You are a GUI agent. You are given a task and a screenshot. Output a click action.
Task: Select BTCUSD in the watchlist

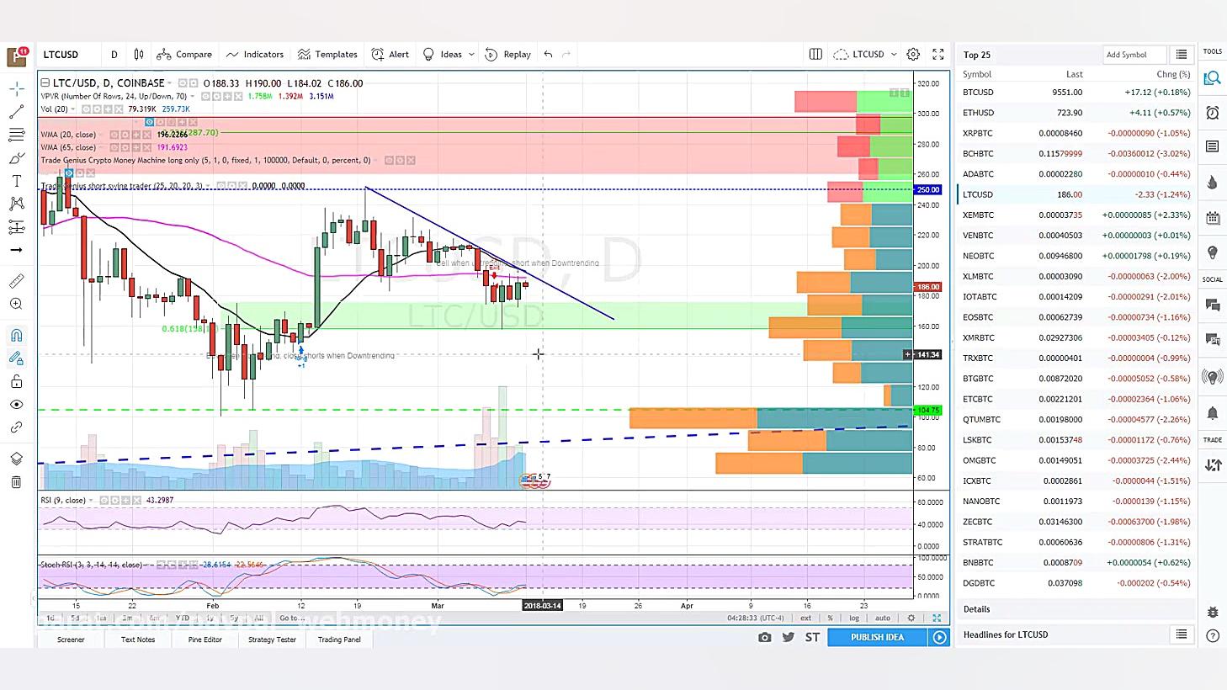click(1076, 93)
